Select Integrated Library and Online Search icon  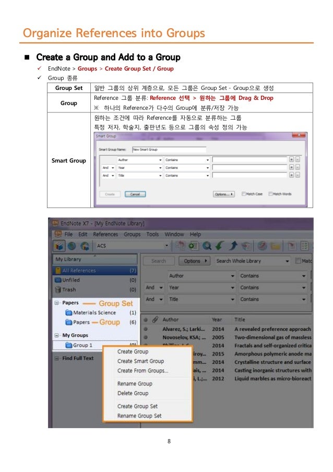point(85,246)
